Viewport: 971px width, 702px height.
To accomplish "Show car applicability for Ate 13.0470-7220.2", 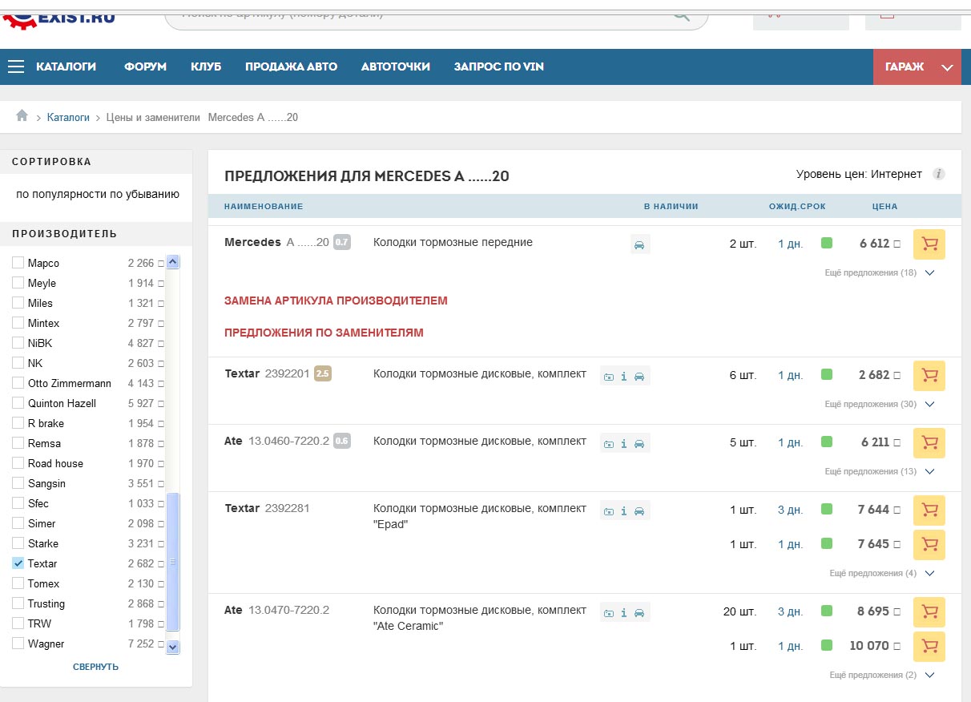I will click(639, 612).
